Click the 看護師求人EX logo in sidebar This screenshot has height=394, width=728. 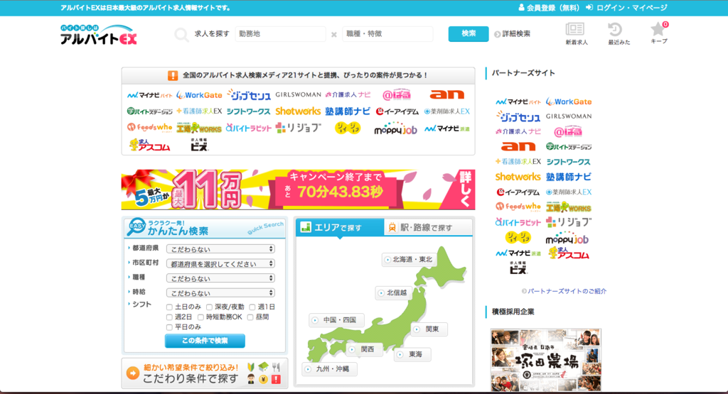click(x=518, y=161)
